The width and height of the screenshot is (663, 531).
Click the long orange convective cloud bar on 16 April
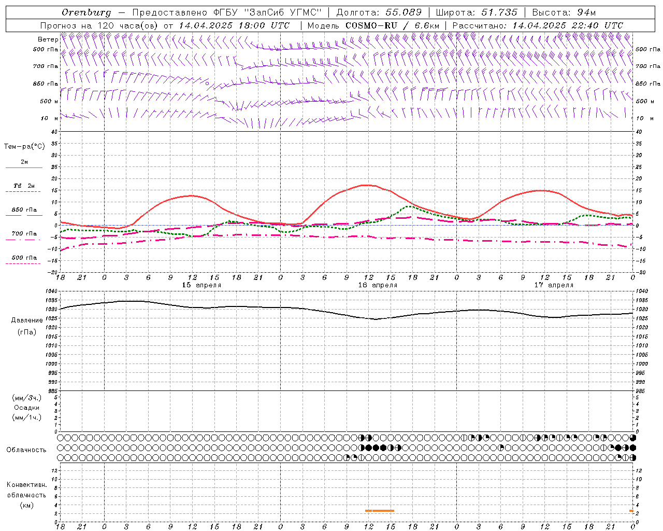[383, 511]
